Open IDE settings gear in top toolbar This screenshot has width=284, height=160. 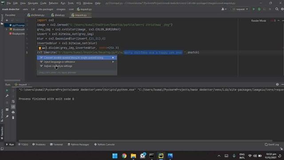(282, 9)
